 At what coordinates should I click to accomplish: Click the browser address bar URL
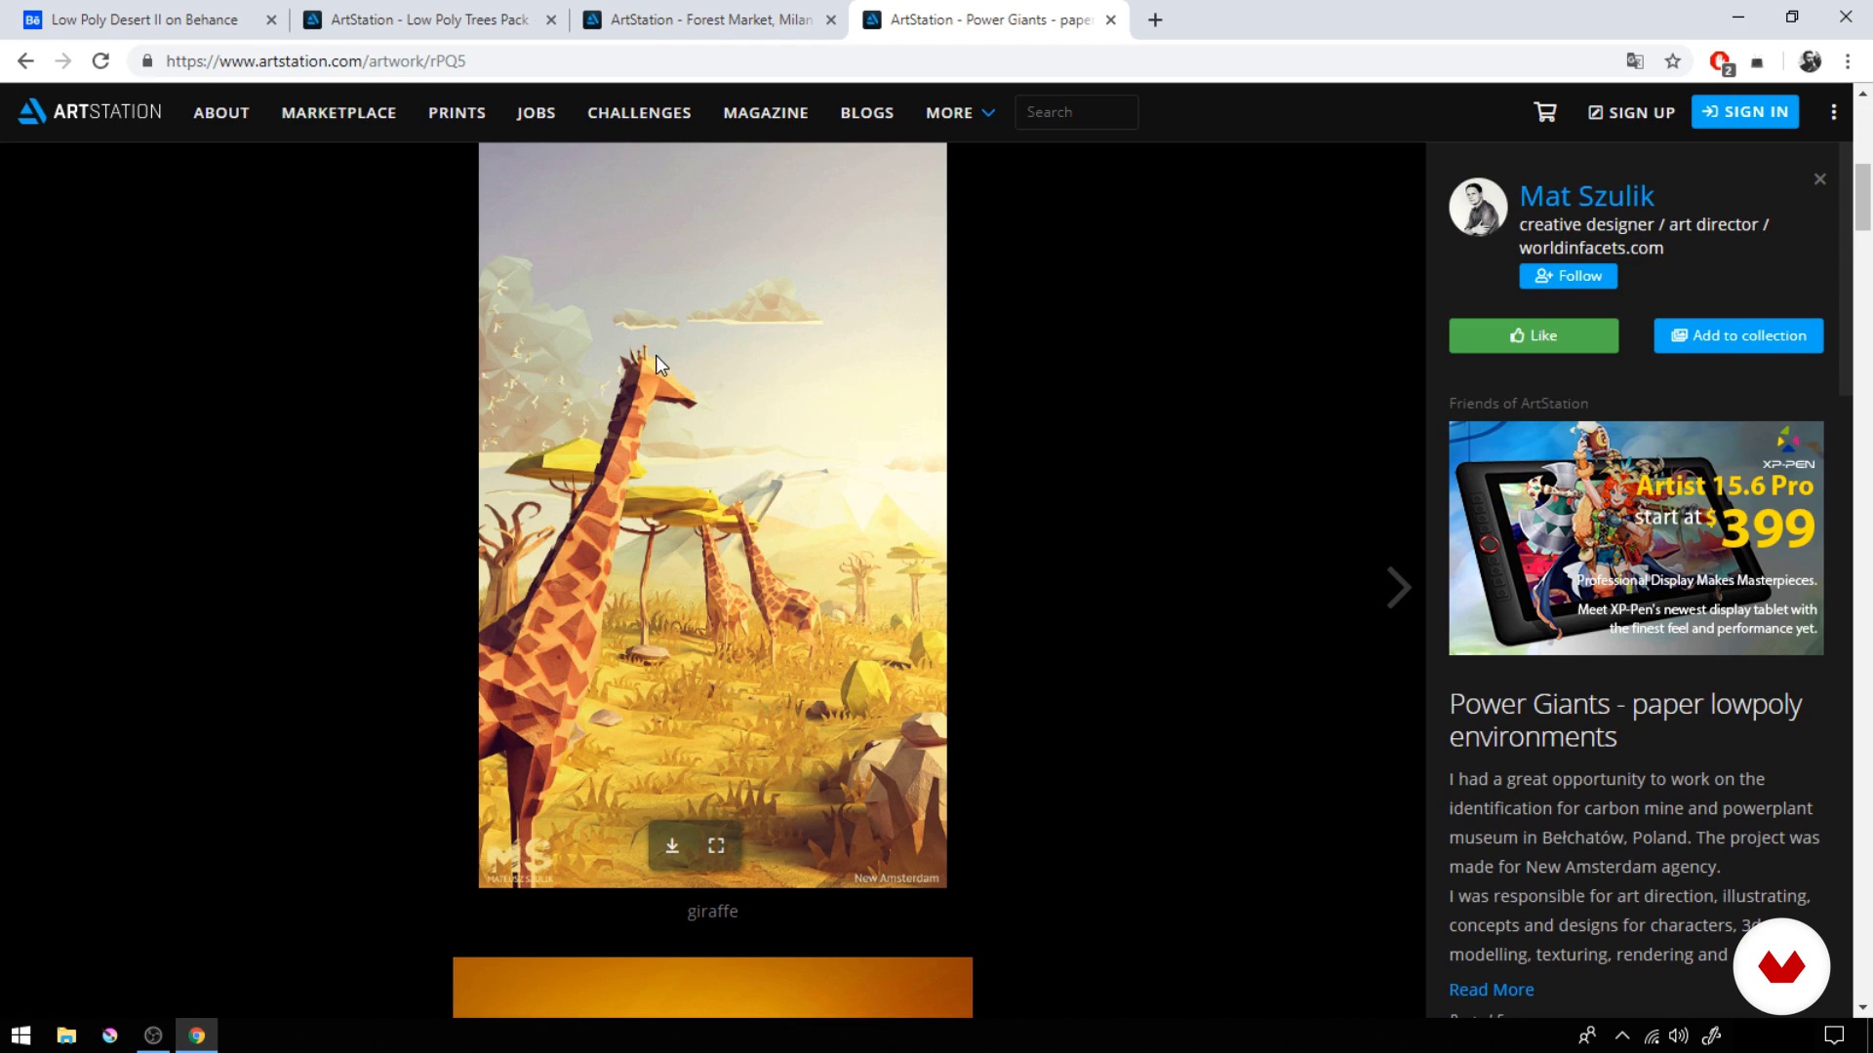tap(315, 61)
